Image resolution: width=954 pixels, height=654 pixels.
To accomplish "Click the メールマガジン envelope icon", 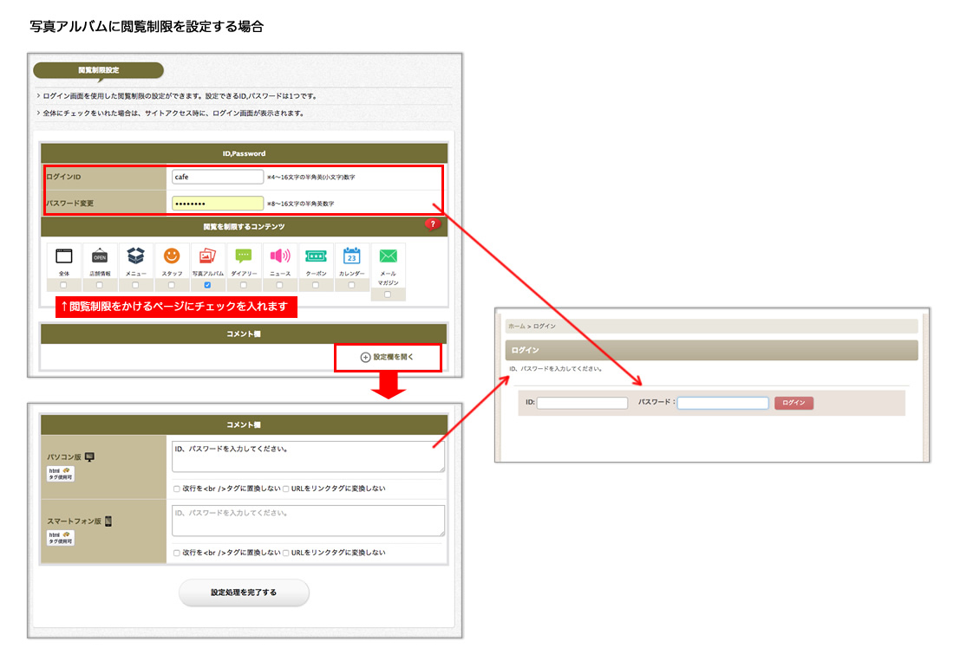I will click(389, 256).
